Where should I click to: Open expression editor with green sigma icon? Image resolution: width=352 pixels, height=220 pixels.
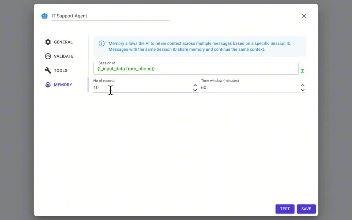click(x=302, y=71)
